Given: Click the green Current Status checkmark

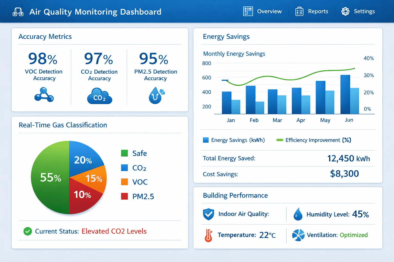Looking at the screenshot, I should tap(27, 231).
